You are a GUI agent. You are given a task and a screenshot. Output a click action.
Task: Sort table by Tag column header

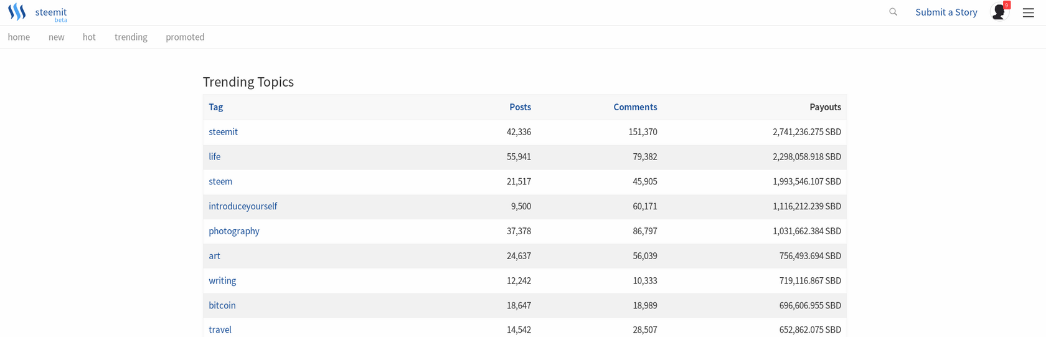[216, 107]
